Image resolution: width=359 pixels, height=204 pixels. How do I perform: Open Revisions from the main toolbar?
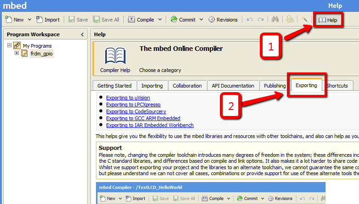[223, 20]
